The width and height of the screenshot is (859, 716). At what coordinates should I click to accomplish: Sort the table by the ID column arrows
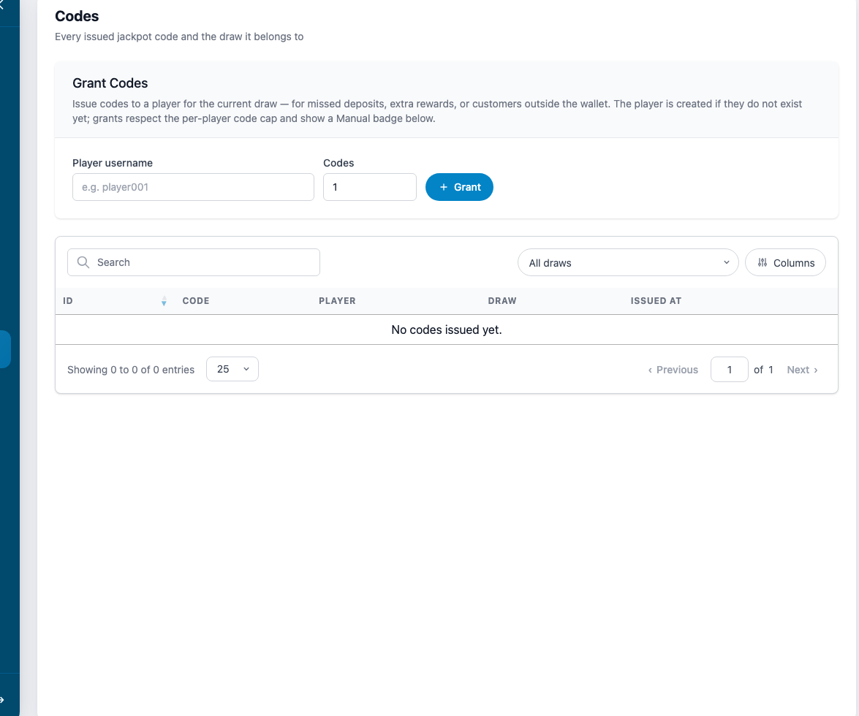[164, 301]
